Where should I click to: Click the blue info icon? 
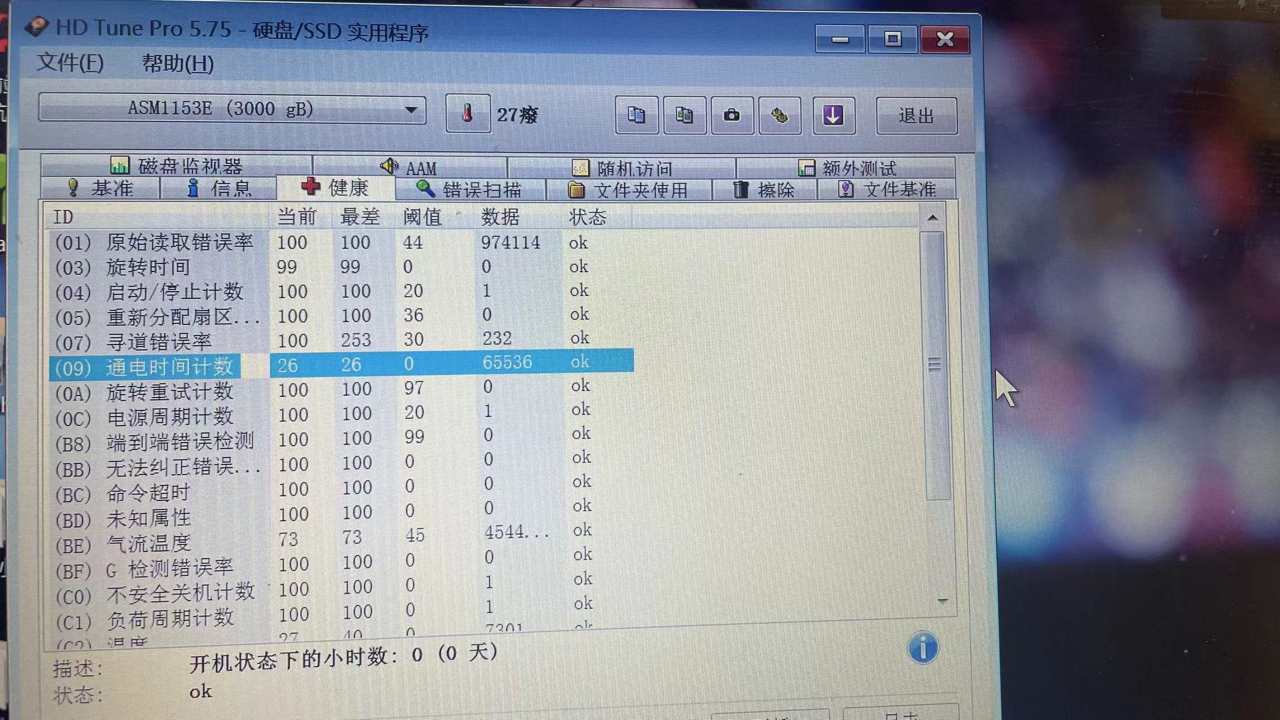tap(923, 647)
